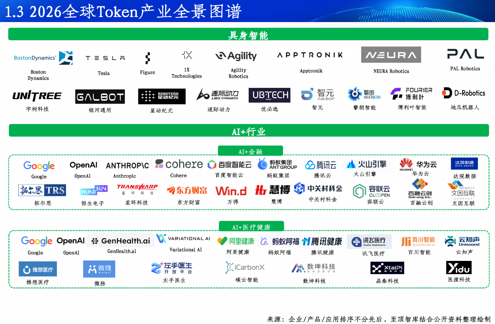Viewport: 495px width, 324px height.
Task: Select the Figure robotics logo
Action: click(147, 58)
